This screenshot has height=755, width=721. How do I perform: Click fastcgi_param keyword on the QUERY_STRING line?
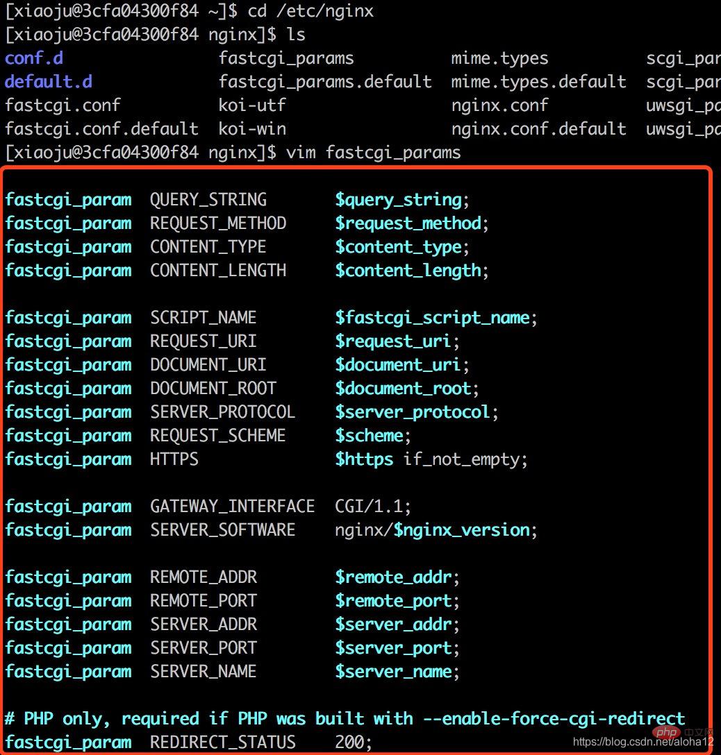(x=68, y=201)
